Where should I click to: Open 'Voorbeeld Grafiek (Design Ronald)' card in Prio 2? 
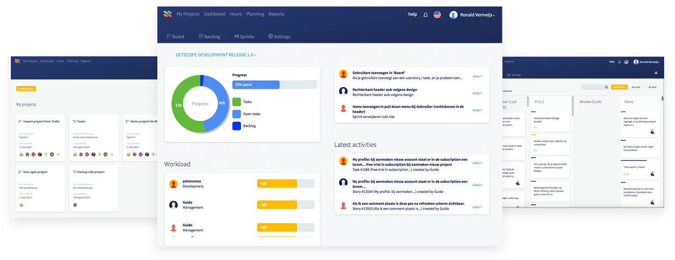point(550,121)
